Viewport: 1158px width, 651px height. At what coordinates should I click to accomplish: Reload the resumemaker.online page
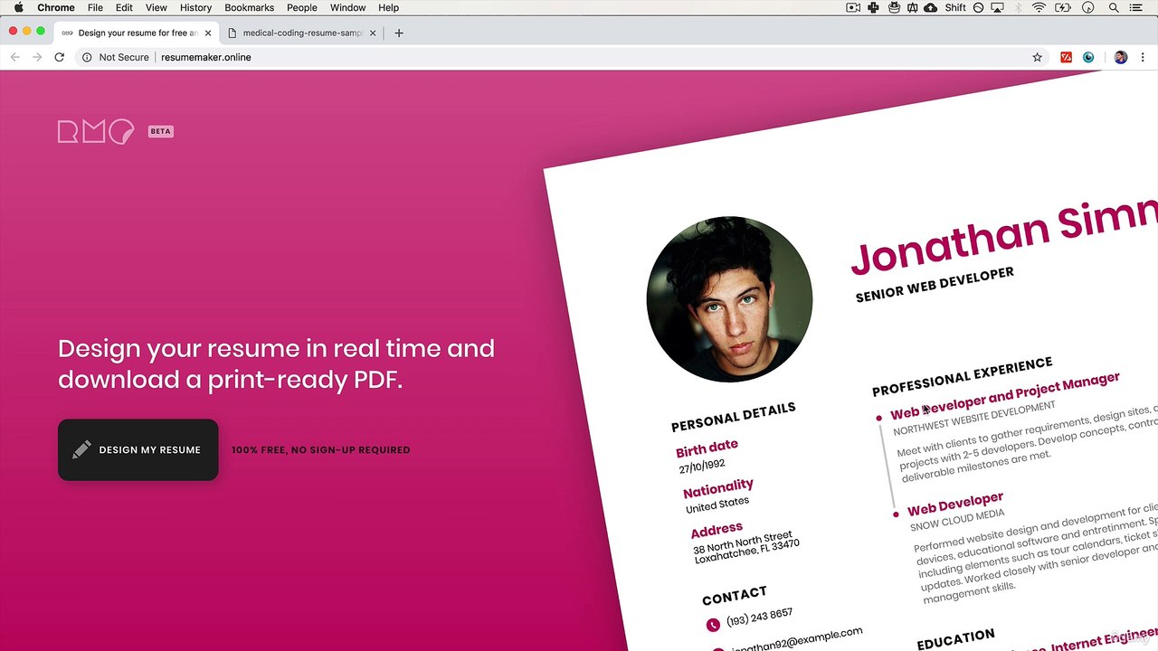60,57
